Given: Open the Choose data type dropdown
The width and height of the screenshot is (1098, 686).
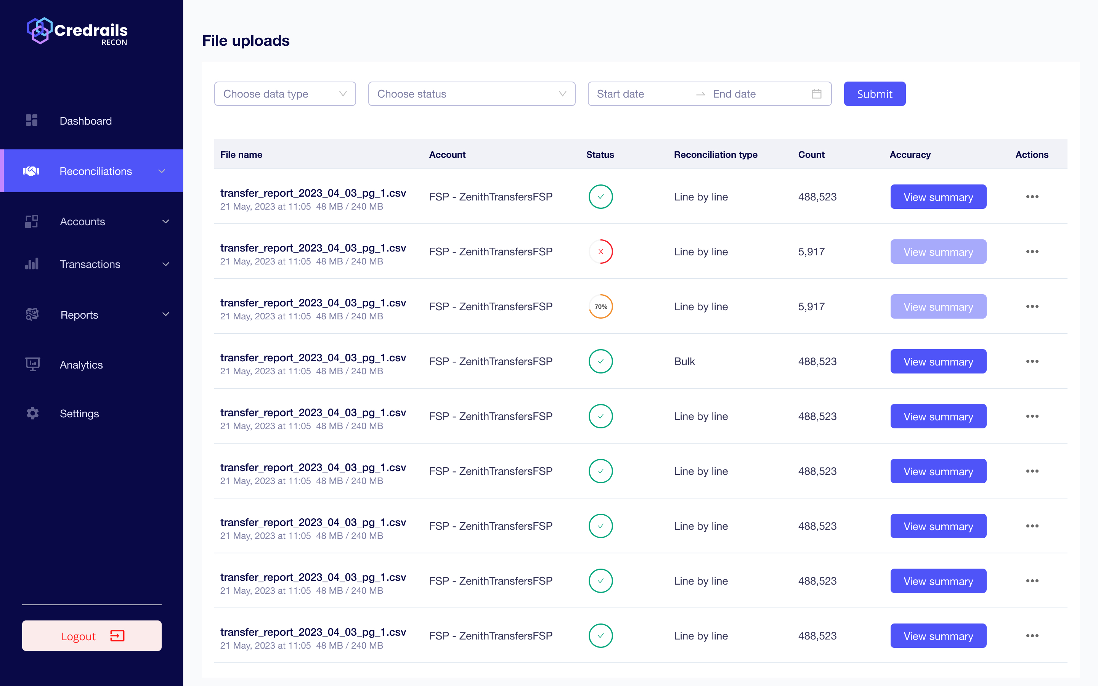Looking at the screenshot, I should (285, 94).
